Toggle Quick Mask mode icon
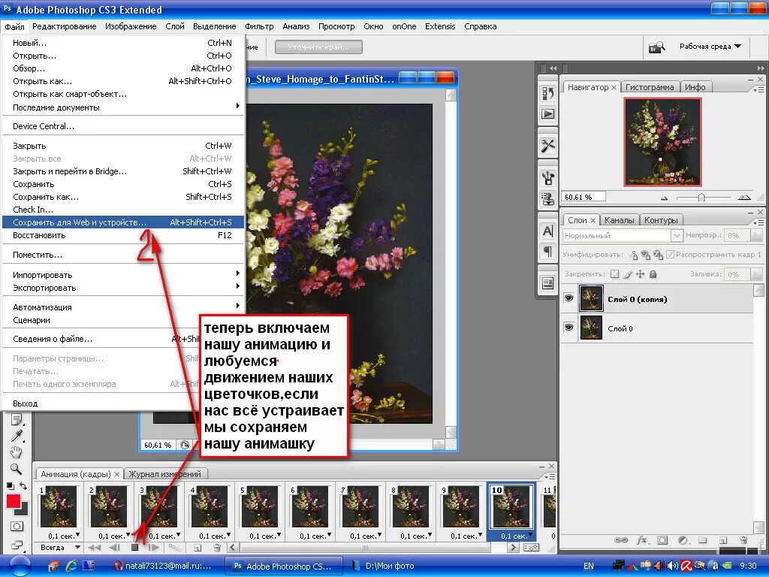Viewport: 769px width, 577px height. tap(17, 527)
